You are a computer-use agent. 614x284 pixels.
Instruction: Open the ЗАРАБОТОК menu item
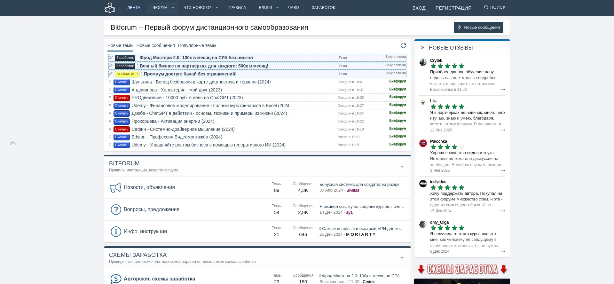[324, 8]
